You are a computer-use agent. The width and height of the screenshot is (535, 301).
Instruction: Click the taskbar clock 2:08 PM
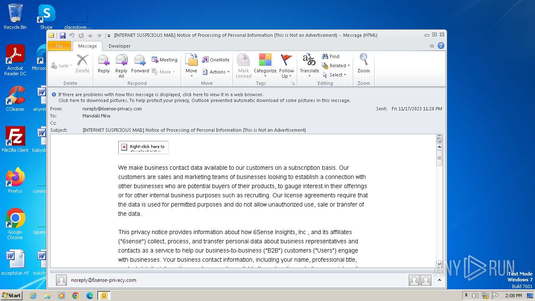pyautogui.click(x=513, y=296)
